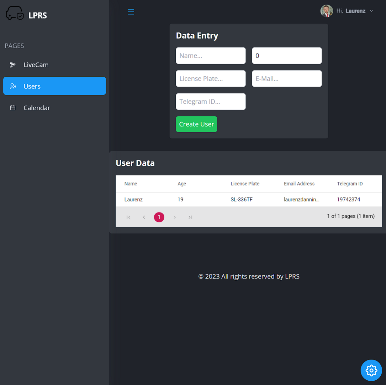386x385 pixels.
Task: Go to next page arrow
Action: [175, 217]
